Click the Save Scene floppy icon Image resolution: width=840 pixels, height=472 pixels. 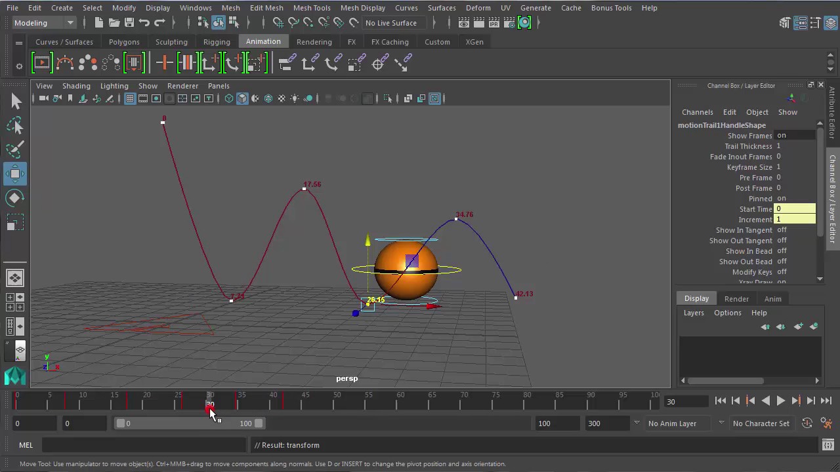click(x=129, y=23)
